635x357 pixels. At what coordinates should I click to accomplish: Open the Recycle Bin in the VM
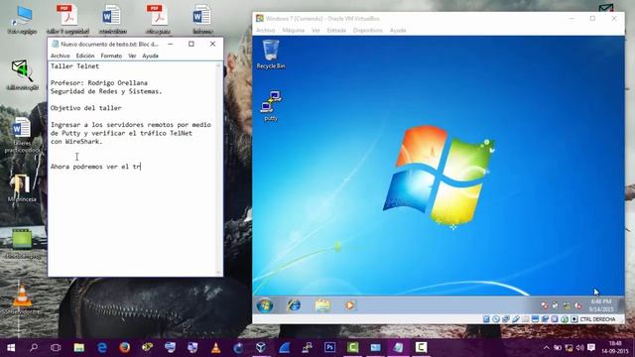coord(271,55)
